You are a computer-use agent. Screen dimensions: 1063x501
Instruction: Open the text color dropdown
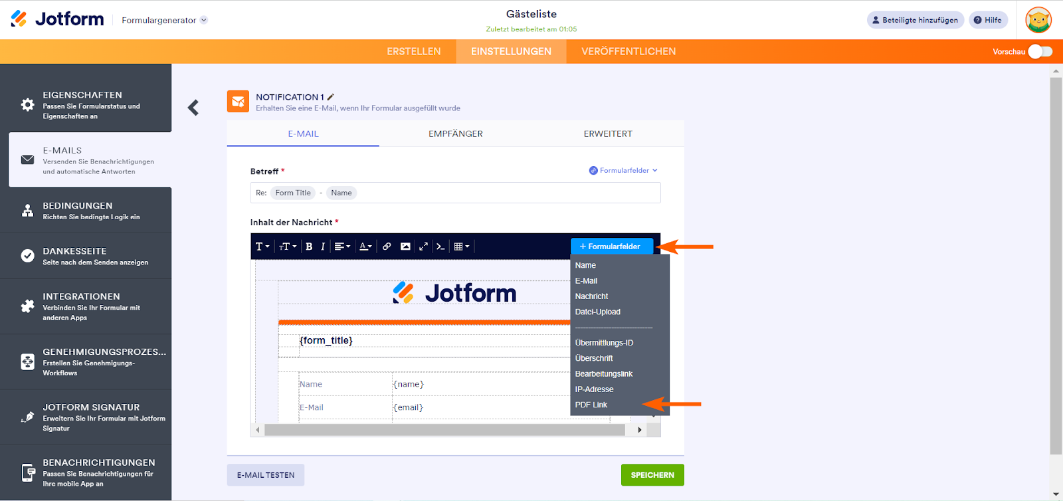click(x=365, y=247)
